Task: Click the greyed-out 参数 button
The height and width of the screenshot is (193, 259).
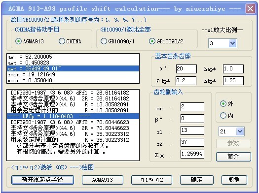Action: pos(233,143)
